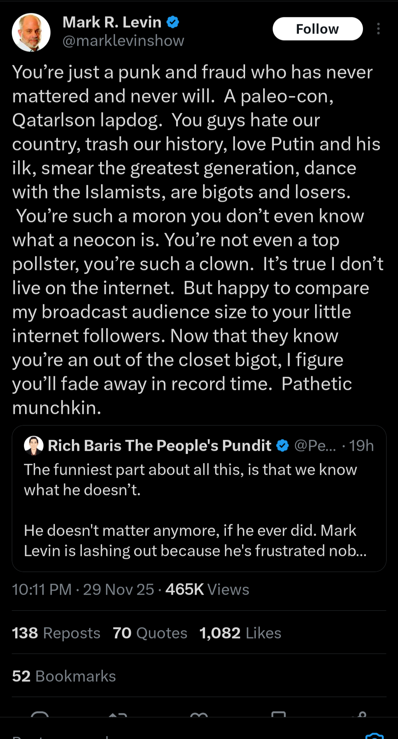View the 138 Reposts list
This screenshot has height=739, width=398.
tap(56, 633)
